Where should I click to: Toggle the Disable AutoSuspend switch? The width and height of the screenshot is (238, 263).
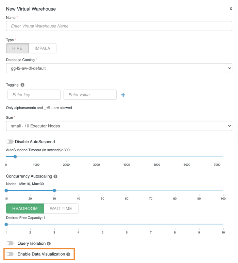tap(10, 142)
